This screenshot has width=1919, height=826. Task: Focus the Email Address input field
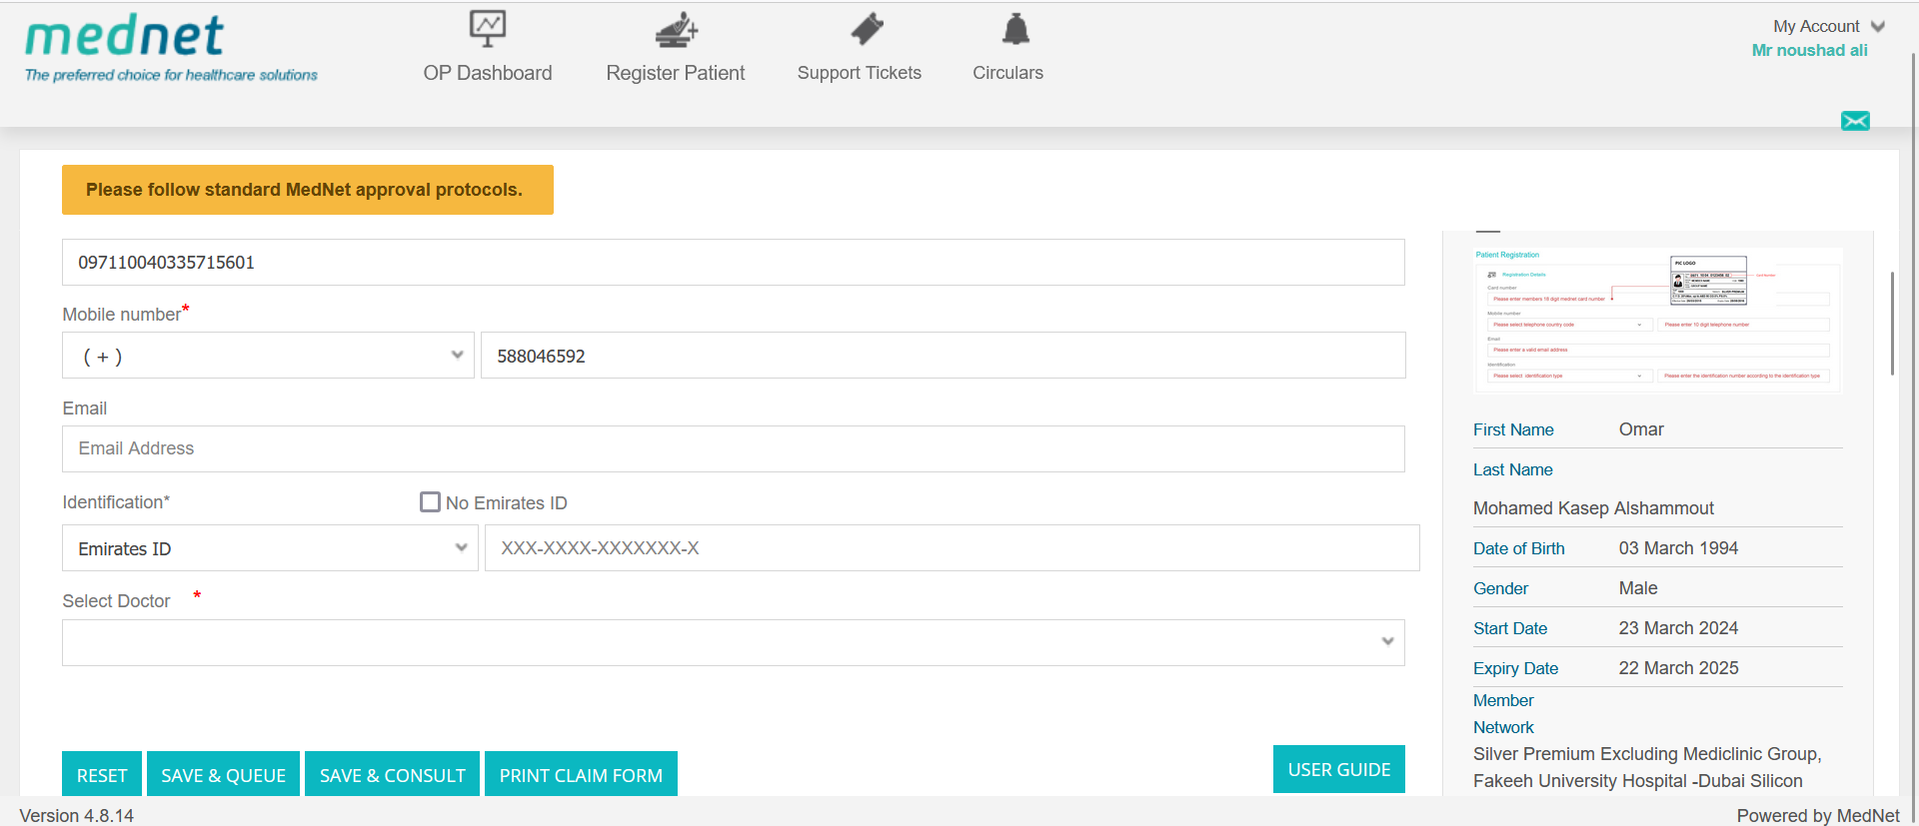pos(734,448)
